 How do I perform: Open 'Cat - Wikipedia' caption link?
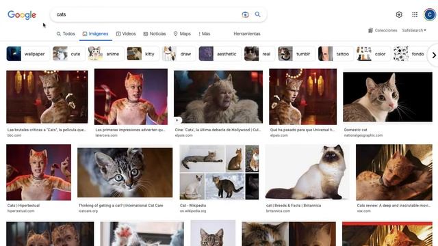click(193, 205)
